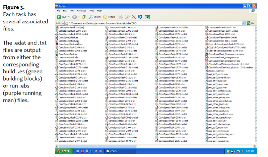Open the Help menu
Viewport: 268px width, 157px height.
pyautogui.click(x=99, y=11)
